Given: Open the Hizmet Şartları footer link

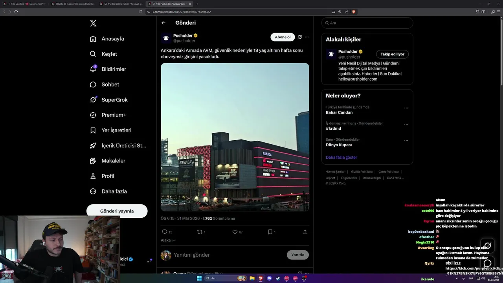Looking at the screenshot, I should pyautogui.click(x=335, y=172).
